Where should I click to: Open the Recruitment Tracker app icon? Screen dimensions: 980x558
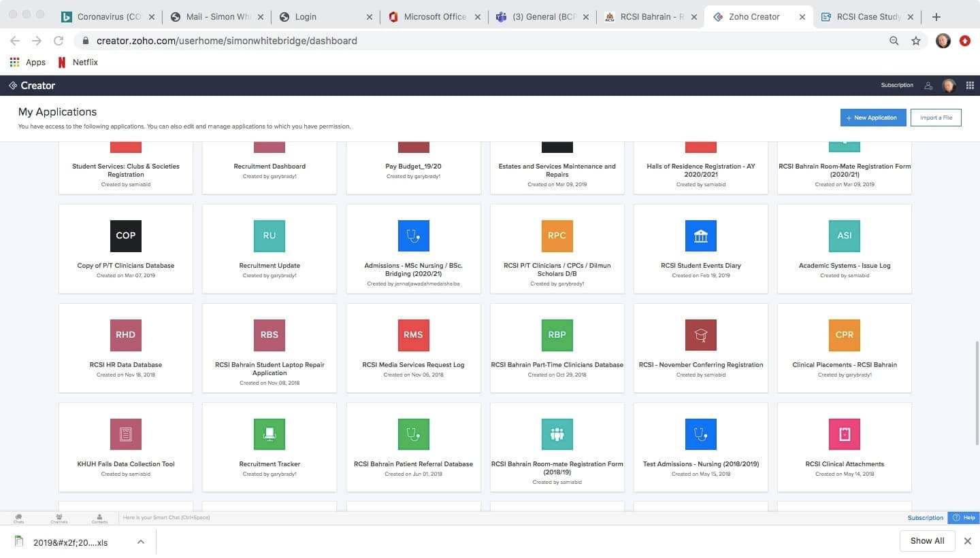[x=269, y=434]
